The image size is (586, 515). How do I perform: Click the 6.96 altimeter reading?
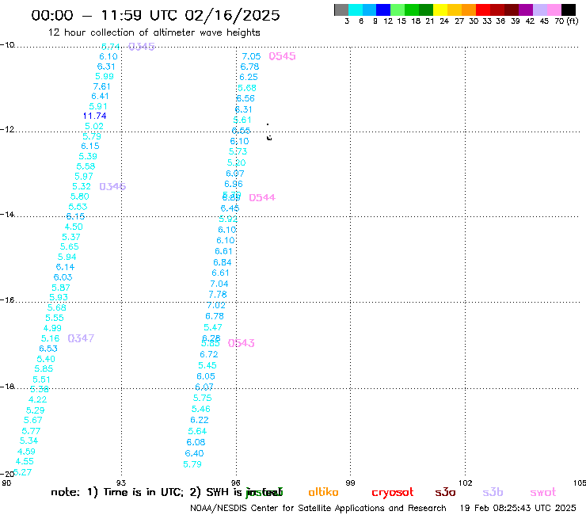[x=234, y=184]
